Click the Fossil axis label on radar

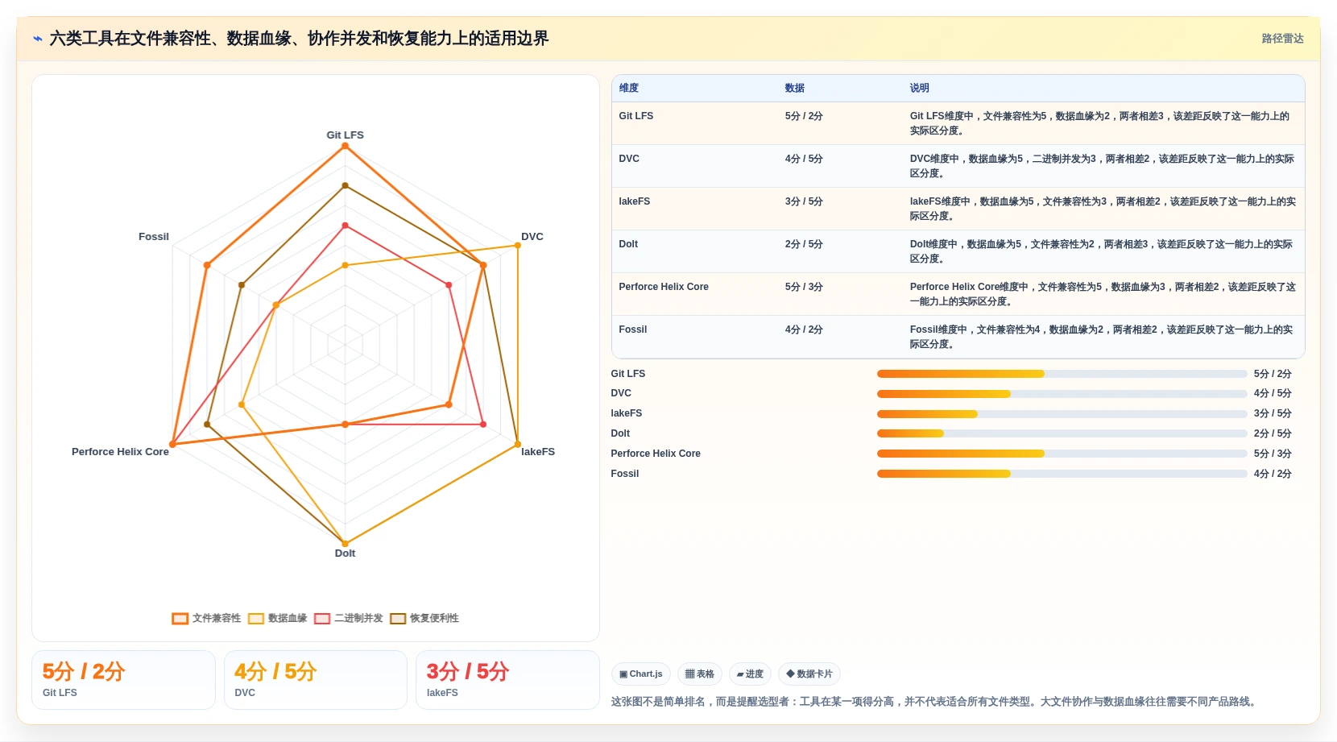pos(154,237)
